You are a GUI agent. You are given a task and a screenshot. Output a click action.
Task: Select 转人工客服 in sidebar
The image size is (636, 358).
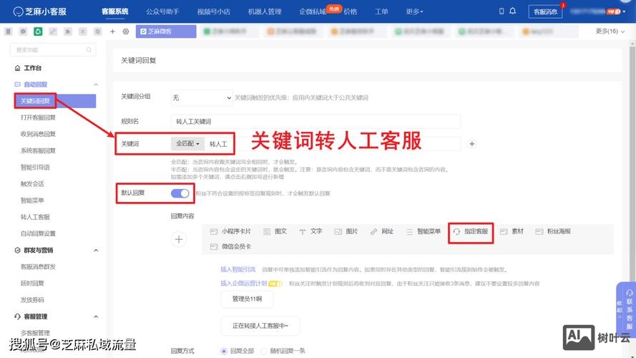[x=35, y=217]
